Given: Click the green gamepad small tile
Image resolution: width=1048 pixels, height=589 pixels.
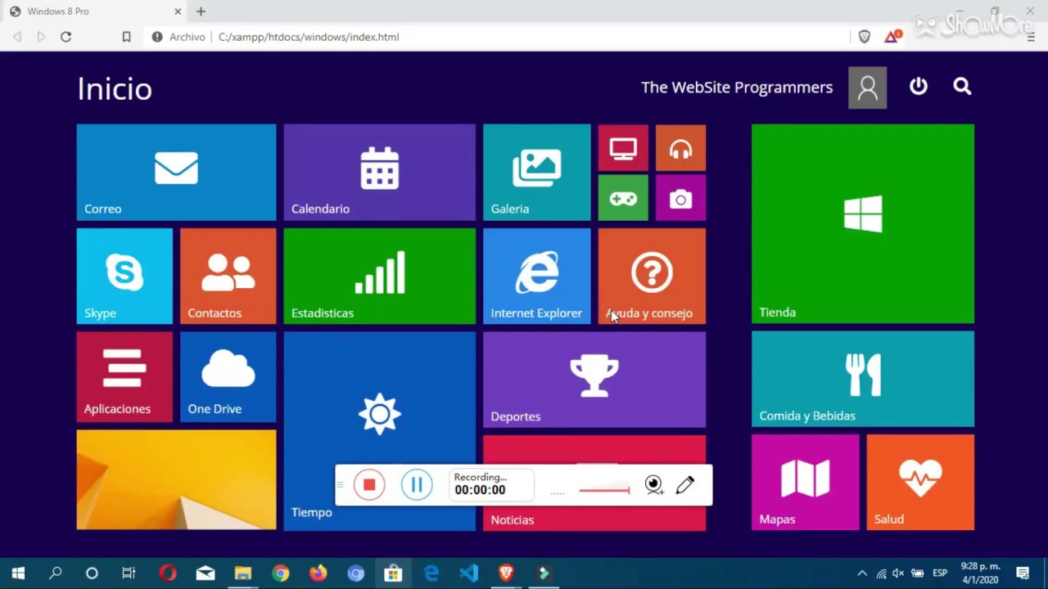Looking at the screenshot, I should click(623, 198).
